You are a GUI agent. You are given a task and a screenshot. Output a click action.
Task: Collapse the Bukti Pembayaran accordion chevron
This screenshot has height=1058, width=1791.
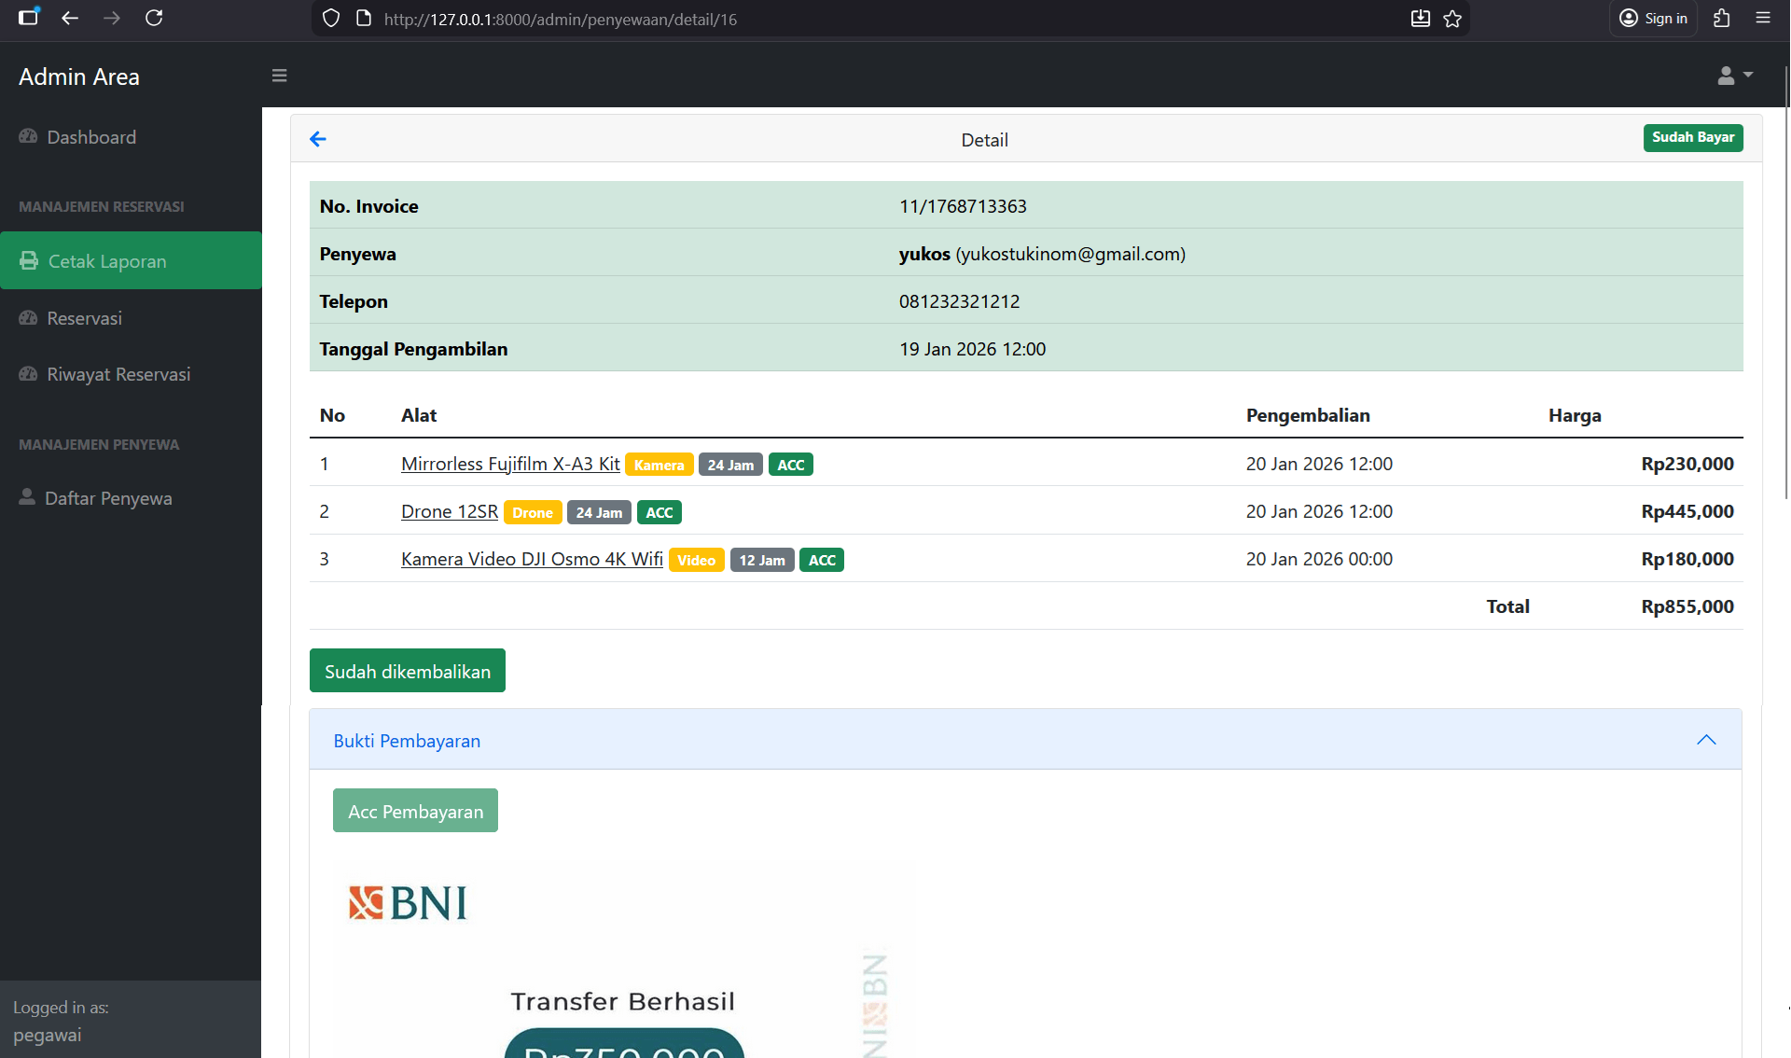tap(1706, 740)
